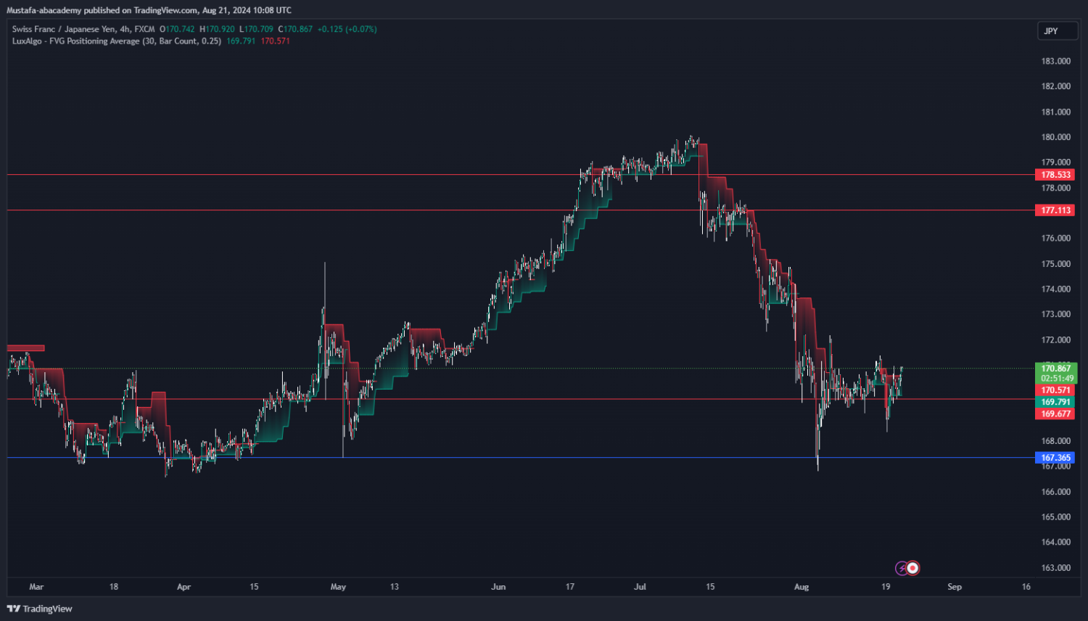The height and width of the screenshot is (621, 1088).
Task: Open the JPY currency selector
Action: click(x=1057, y=30)
